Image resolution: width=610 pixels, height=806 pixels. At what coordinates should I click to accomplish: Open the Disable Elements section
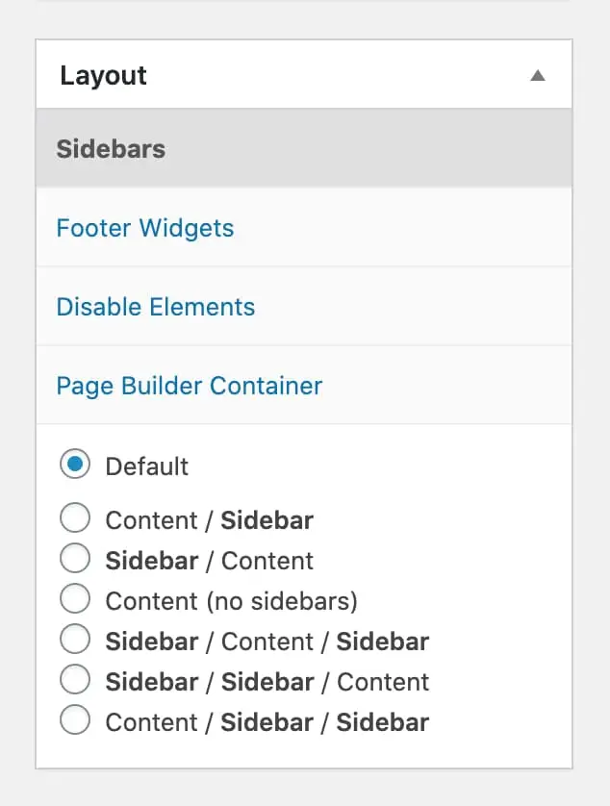pos(156,306)
